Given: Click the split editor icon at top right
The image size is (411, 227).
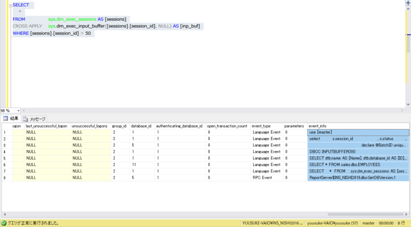Looking at the screenshot, I should click(408, 3).
